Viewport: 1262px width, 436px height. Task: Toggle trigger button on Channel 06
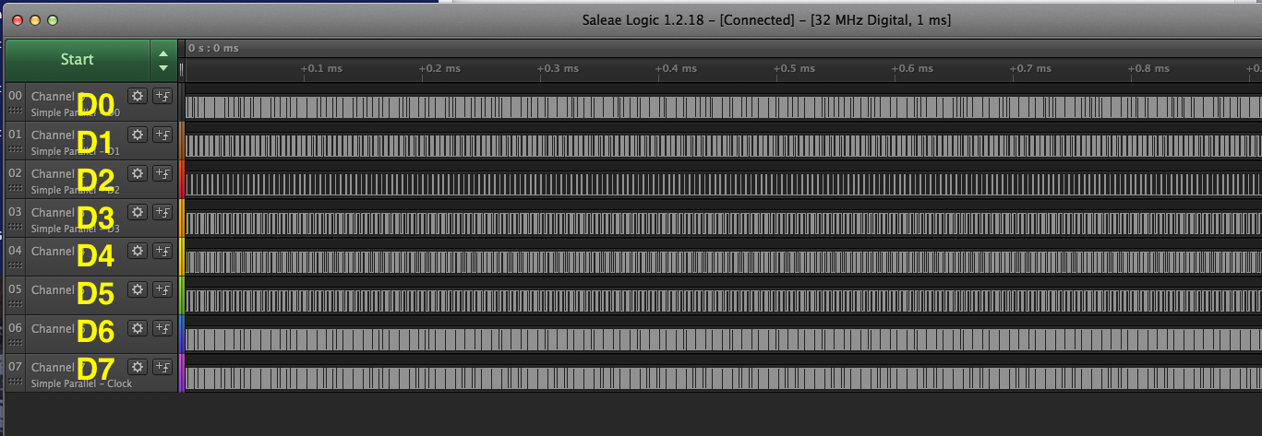click(162, 328)
